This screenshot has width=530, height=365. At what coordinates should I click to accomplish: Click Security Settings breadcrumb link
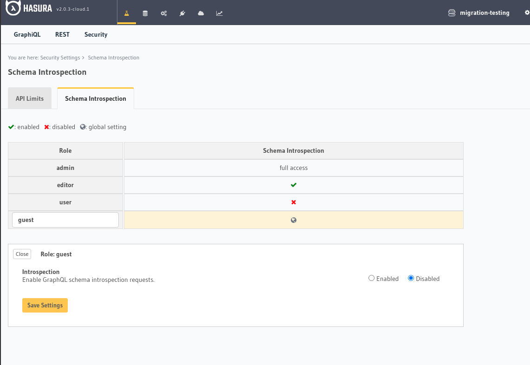(60, 58)
